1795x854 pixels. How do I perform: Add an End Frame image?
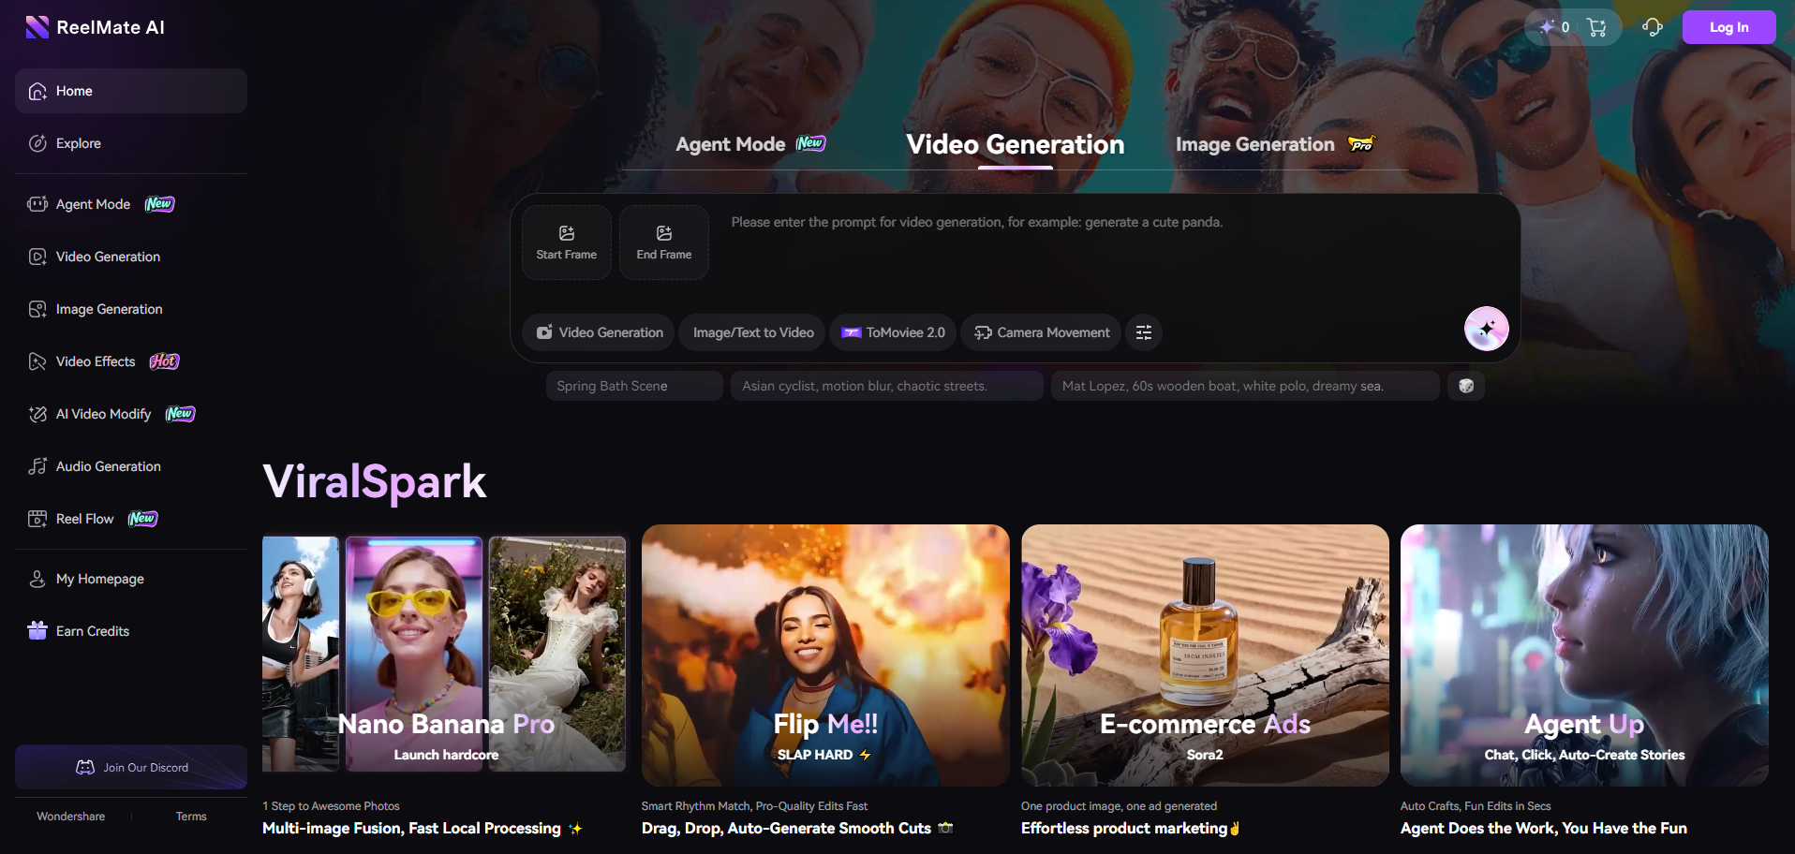[664, 243]
